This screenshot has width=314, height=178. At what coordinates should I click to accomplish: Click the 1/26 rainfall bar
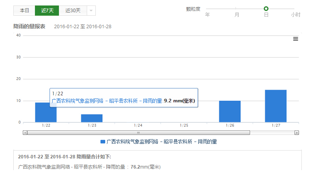230,111
